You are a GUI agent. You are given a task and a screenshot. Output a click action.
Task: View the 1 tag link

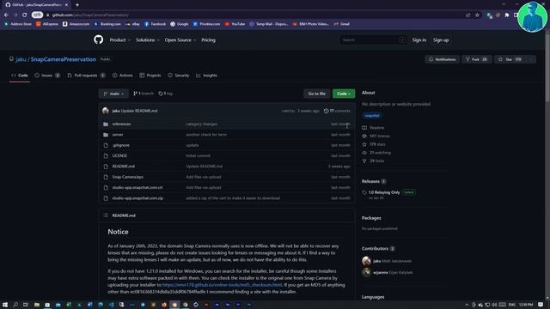coord(166,94)
